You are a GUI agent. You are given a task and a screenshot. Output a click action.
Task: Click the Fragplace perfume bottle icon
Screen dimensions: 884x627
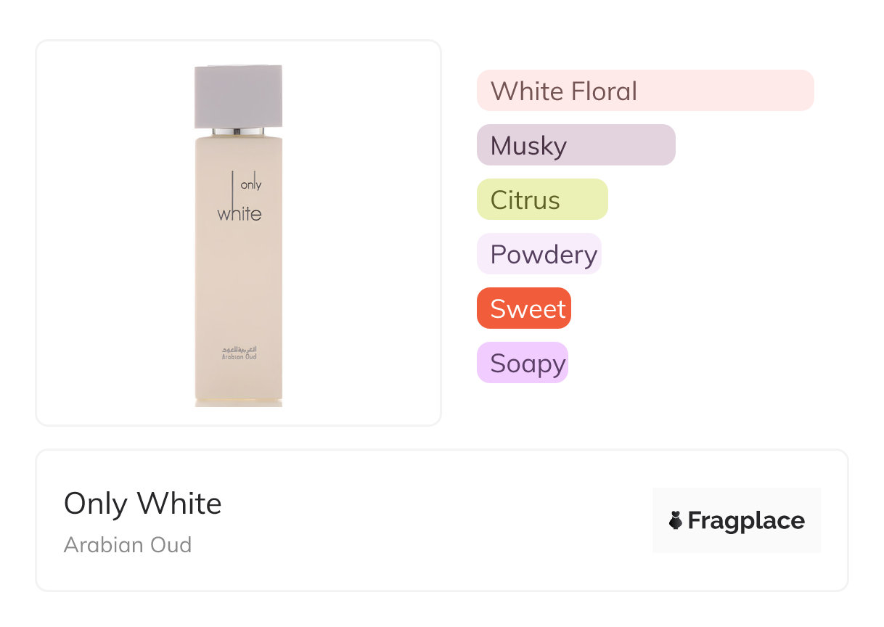pyautogui.click(x=676, y=520)
